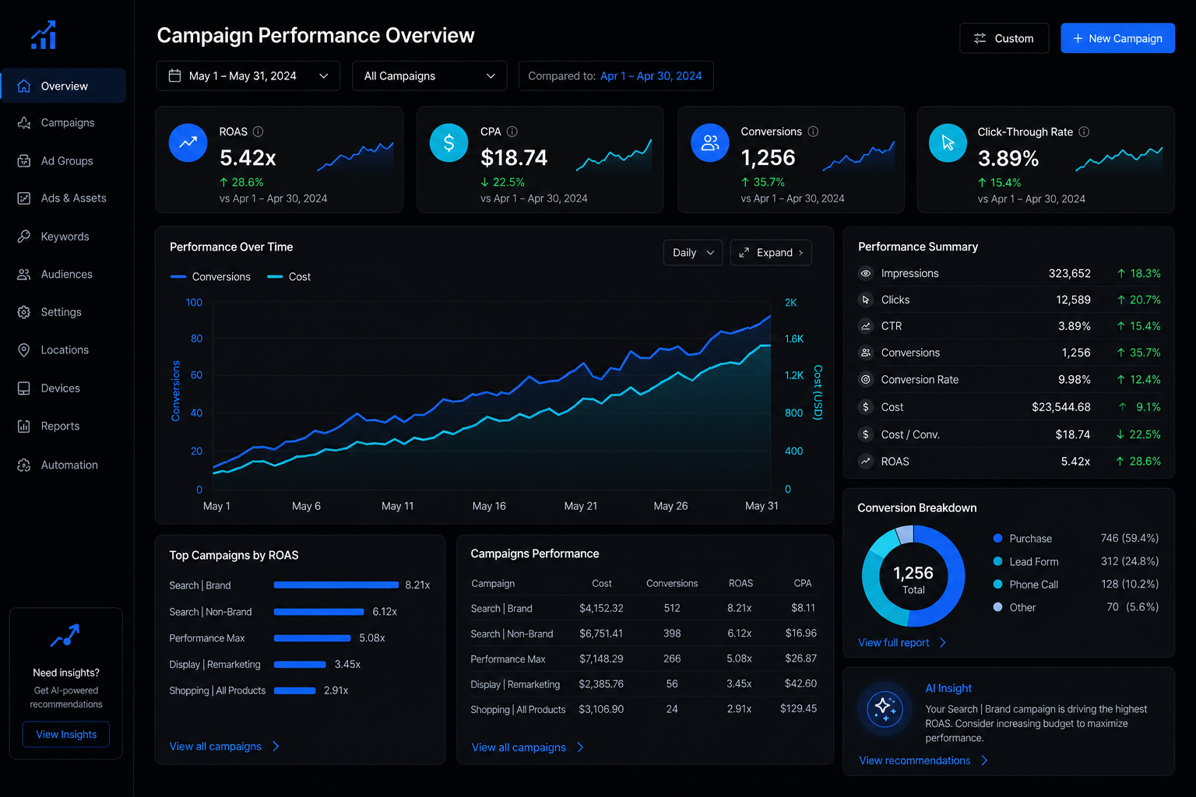
Task: Click the Conversions people icon
Action: pyautogui.click(x=710, y=143)
